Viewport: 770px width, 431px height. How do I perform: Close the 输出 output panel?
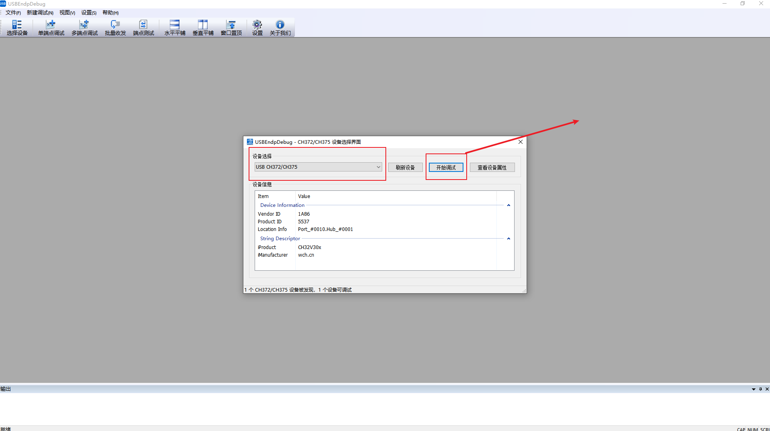767,389
